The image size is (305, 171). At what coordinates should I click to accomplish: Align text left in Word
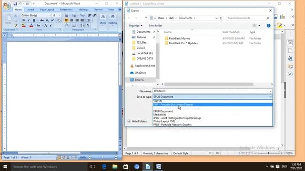[67, 20]
